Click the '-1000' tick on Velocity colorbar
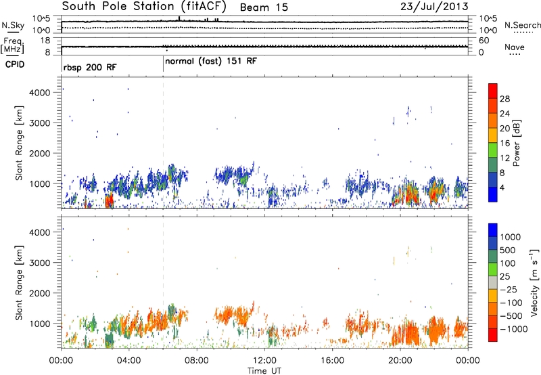The image size is (541, 375). coord(514,329)
